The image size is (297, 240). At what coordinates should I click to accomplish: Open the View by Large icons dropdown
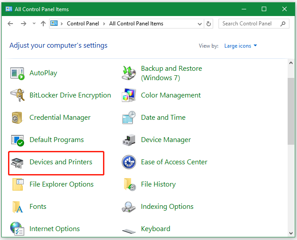(x=240, y=46)
